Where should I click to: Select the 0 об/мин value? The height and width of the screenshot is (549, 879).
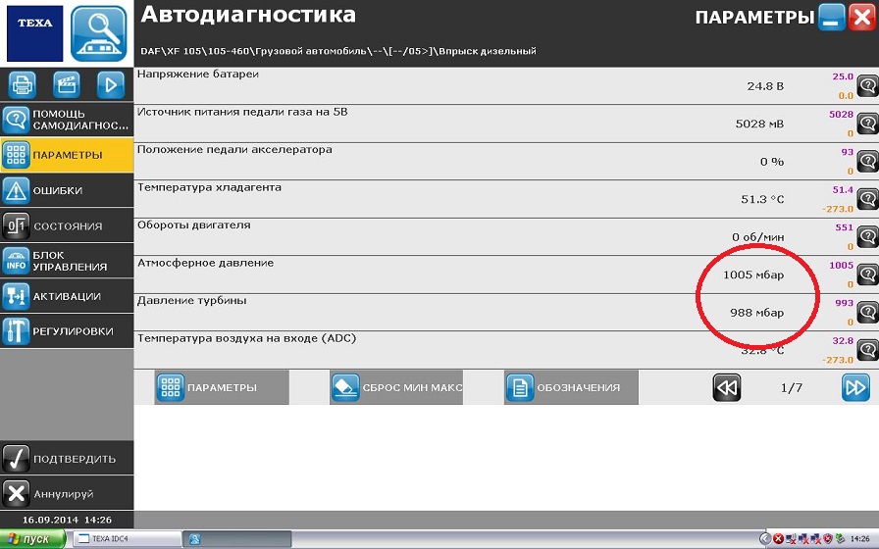point(758,237)
